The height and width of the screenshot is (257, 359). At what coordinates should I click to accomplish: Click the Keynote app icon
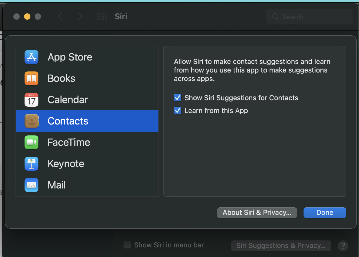click(x=31, y=164)
